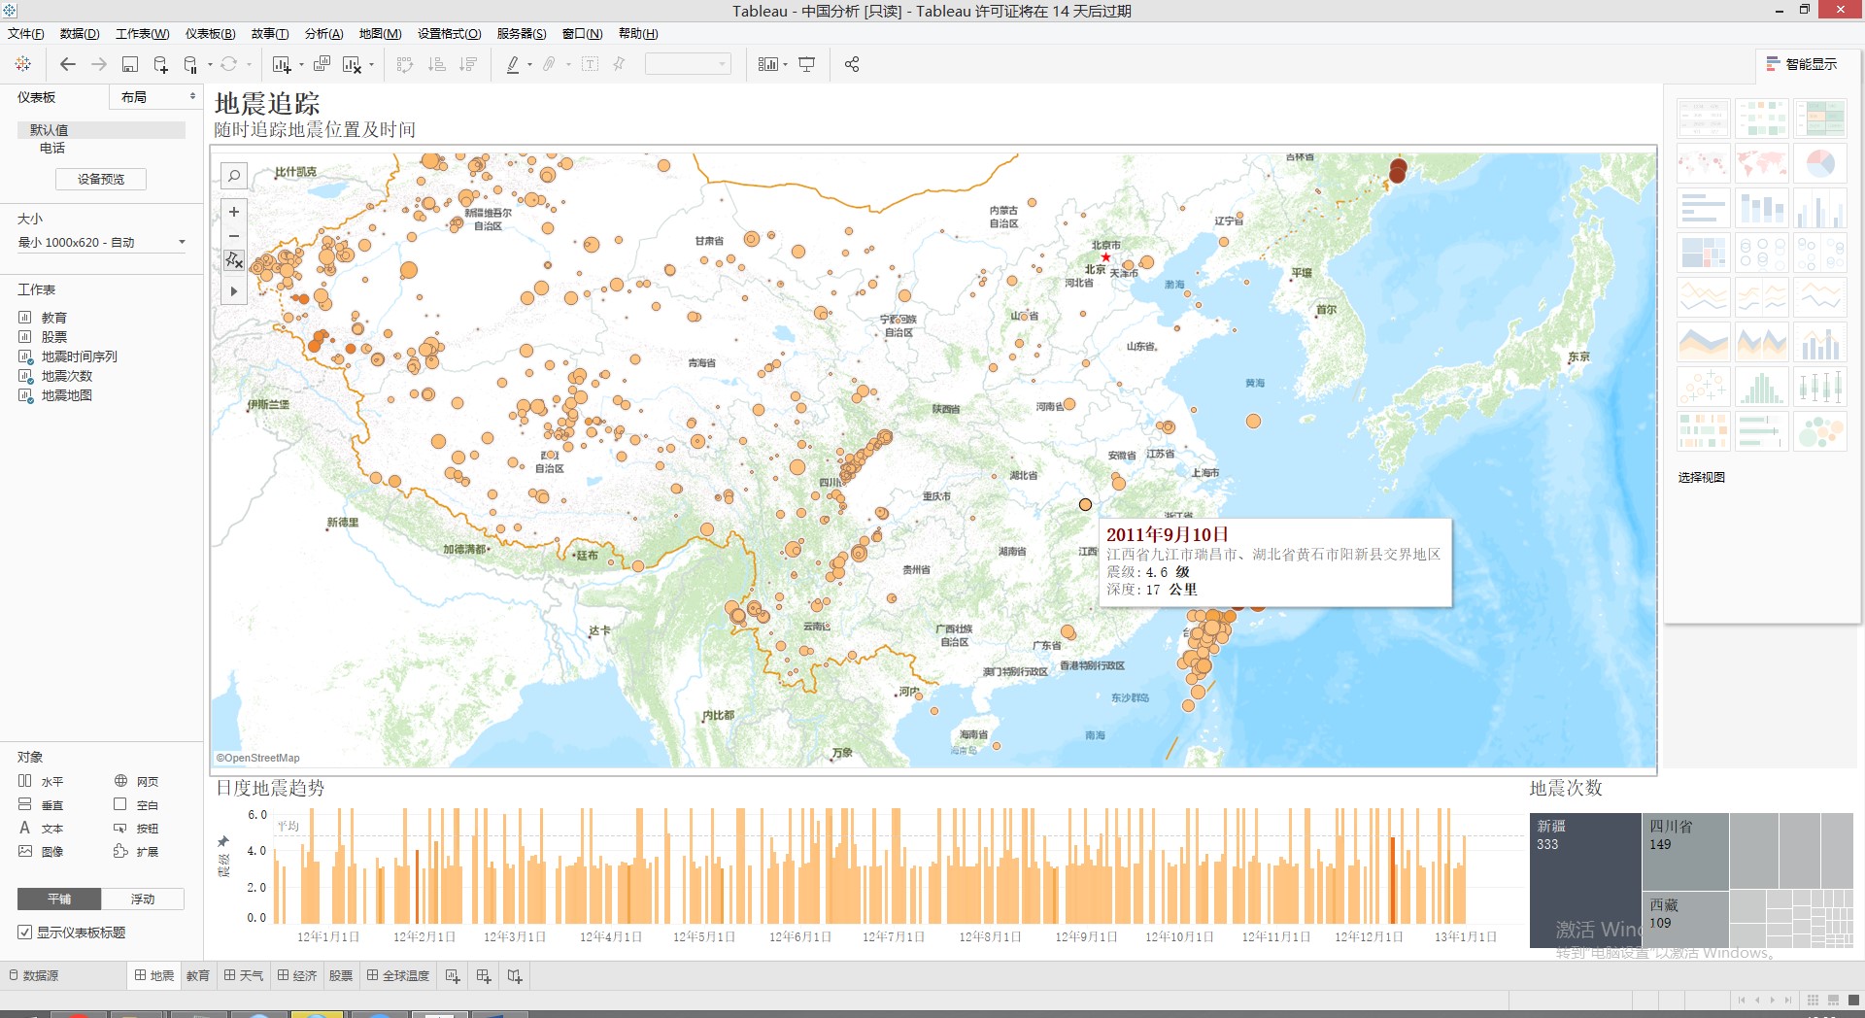
Task: Click the refresh data icon
Action: click(228, 64)
